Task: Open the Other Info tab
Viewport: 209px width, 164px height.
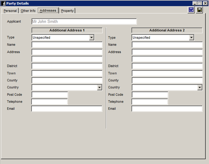Action: click(28, 11)
